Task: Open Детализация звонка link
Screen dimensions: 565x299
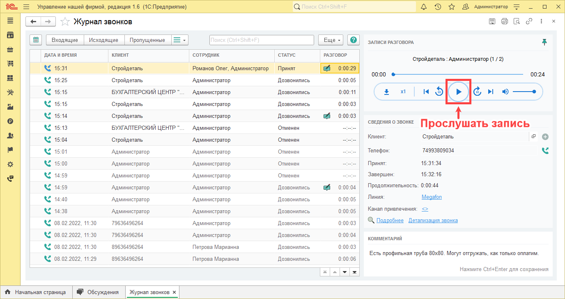Action: point(433,221)
